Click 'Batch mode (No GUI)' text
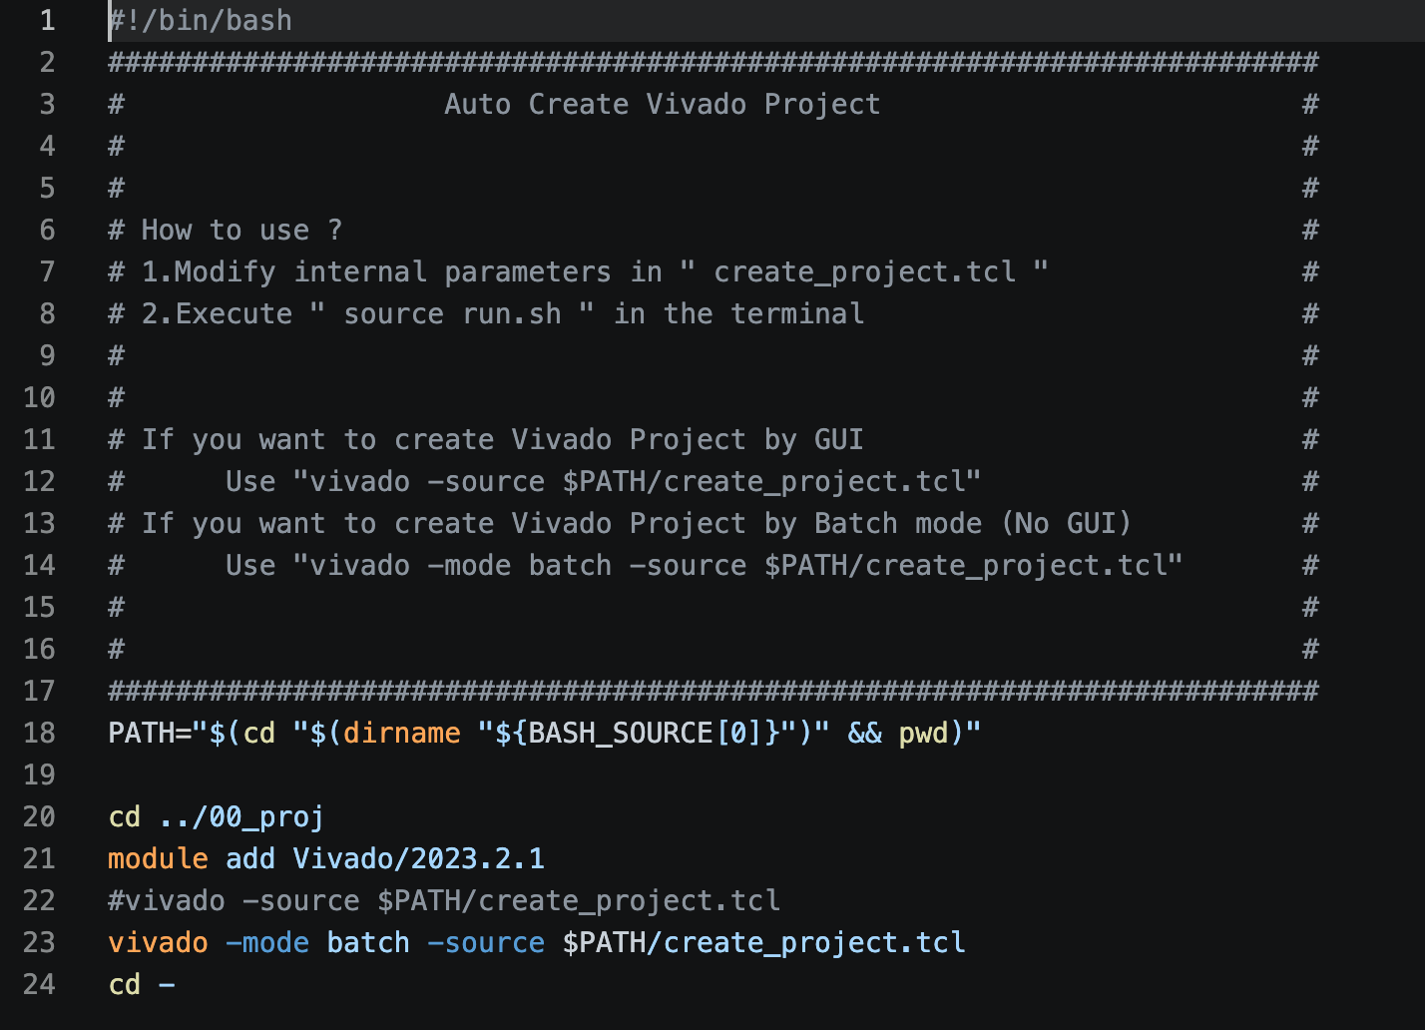 973,523
